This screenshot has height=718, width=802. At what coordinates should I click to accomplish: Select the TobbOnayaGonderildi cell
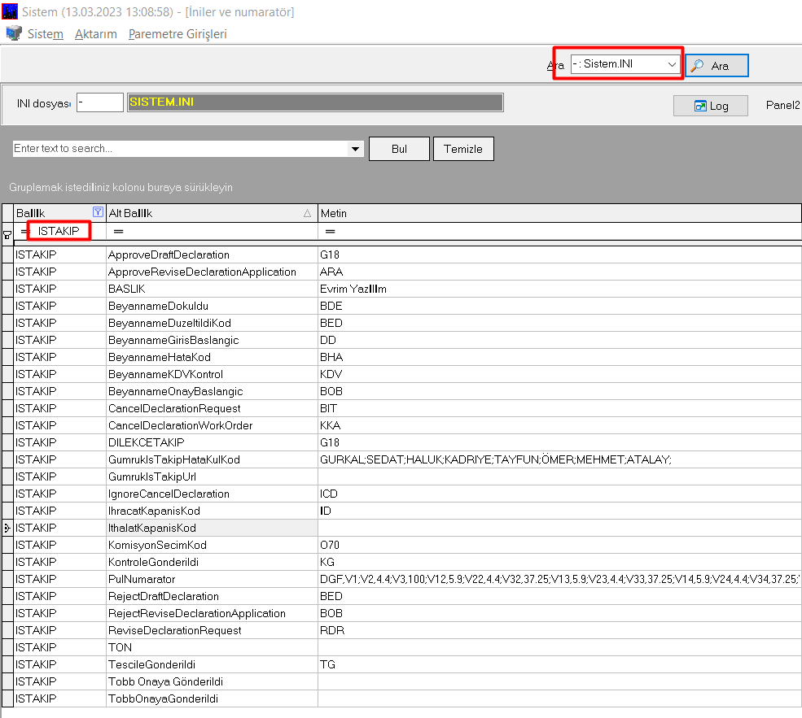[213, 698]
